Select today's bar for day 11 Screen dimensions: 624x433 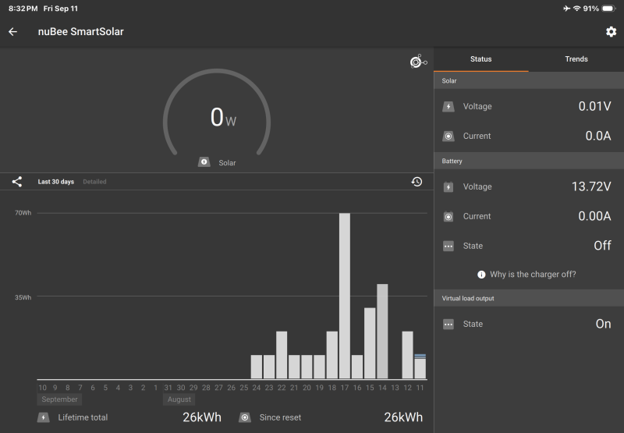(x=420, y=366)
